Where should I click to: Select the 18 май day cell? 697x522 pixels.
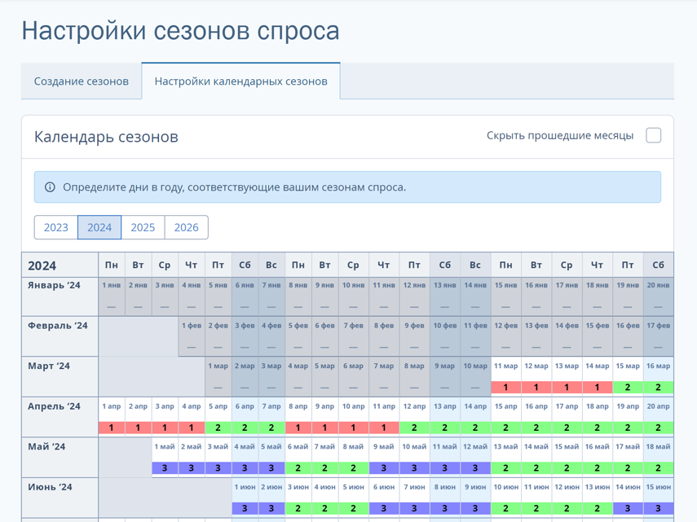[x=659, y=456]
